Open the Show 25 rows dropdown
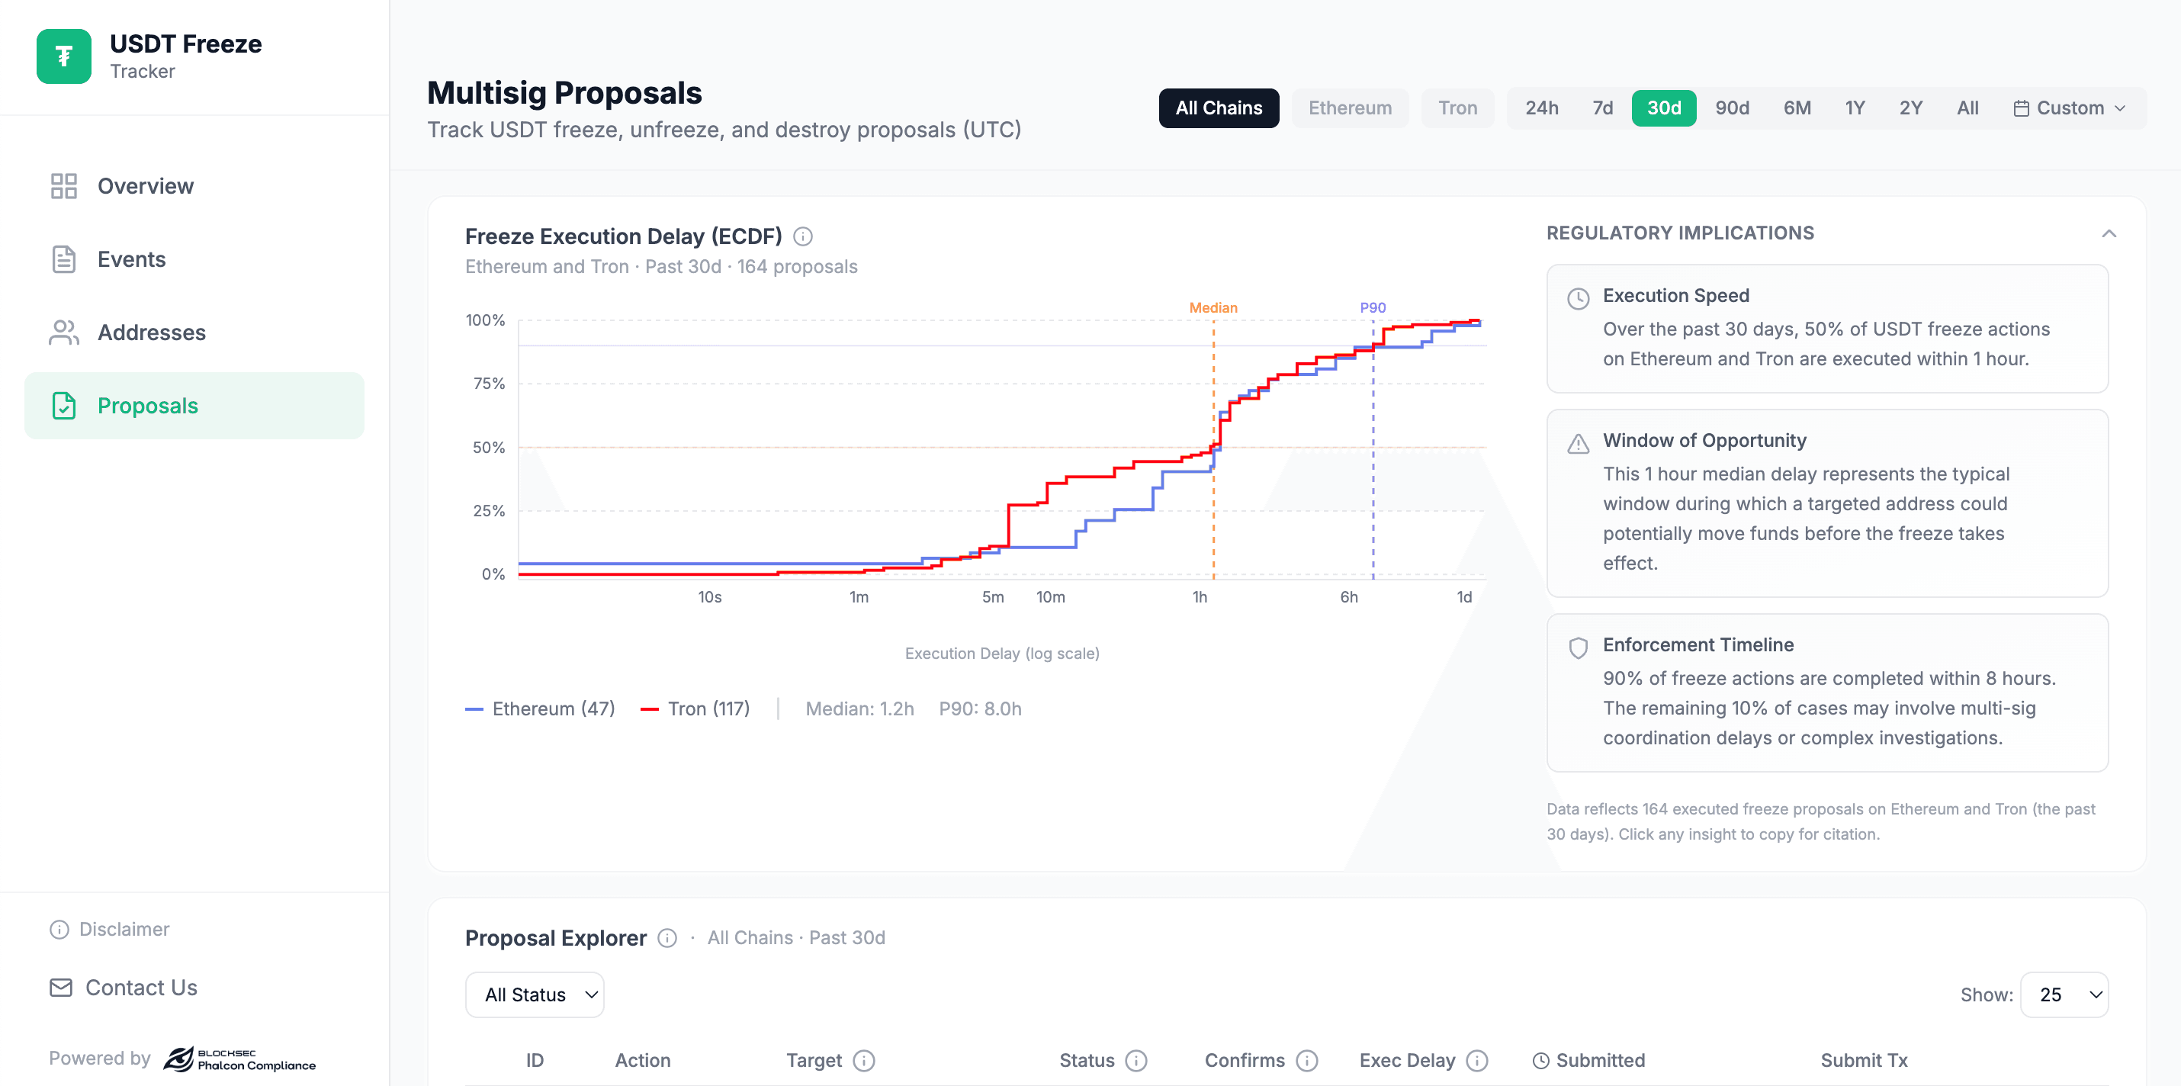Image resolution: width=2181 pixels, height=1086 pixels. [2064, 994]
